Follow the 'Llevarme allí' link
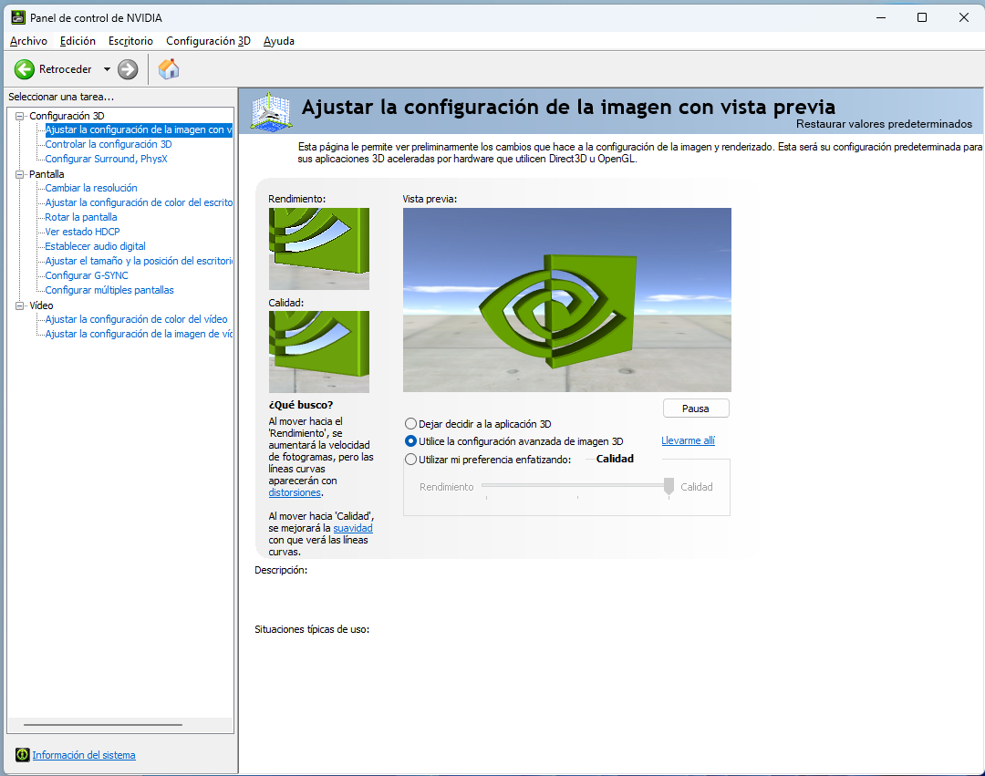 click(688, 440)
